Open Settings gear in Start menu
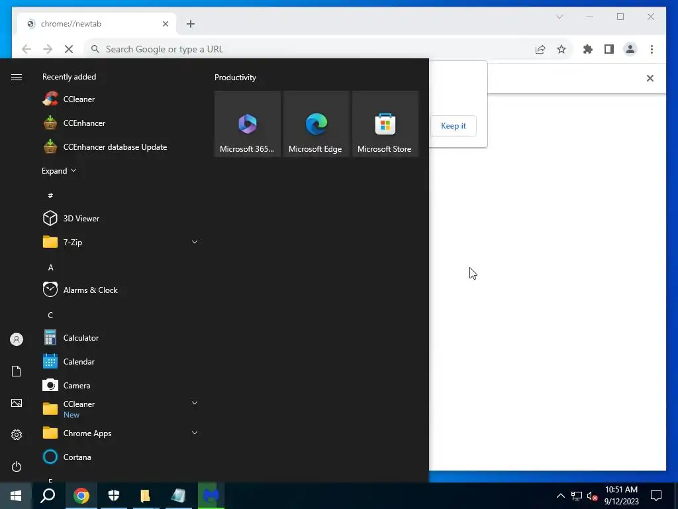Viewport: 678px width, 509px height. (17, 435)
